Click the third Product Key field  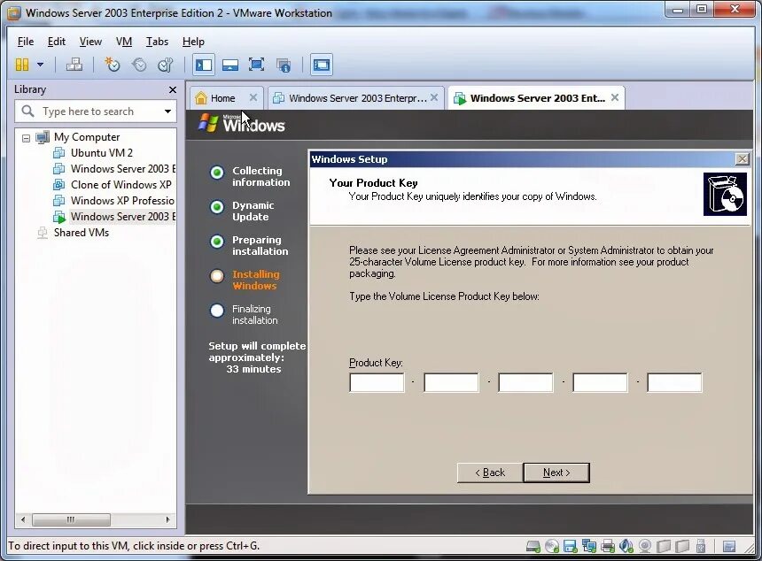pos(525,382)
